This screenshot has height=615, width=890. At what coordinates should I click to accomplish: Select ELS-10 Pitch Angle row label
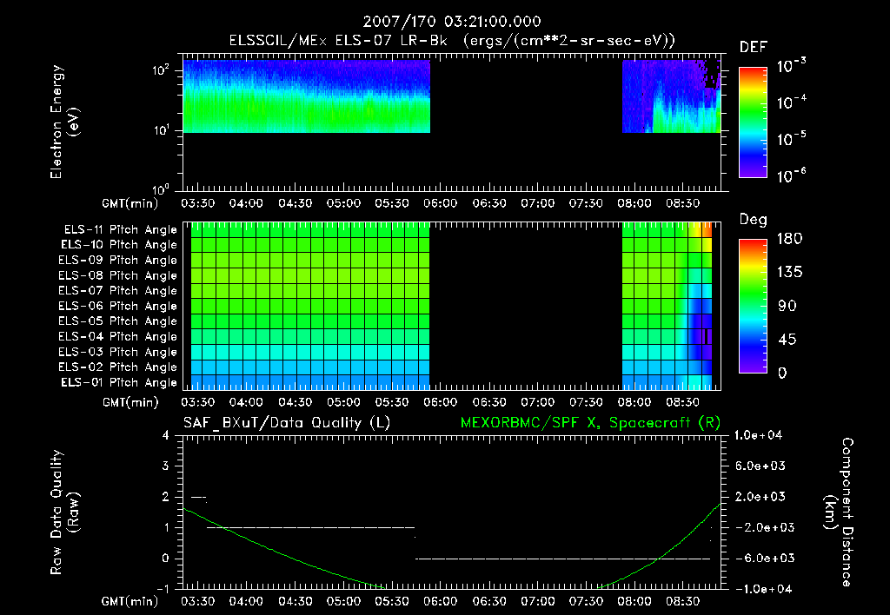(x=119, y=245)
